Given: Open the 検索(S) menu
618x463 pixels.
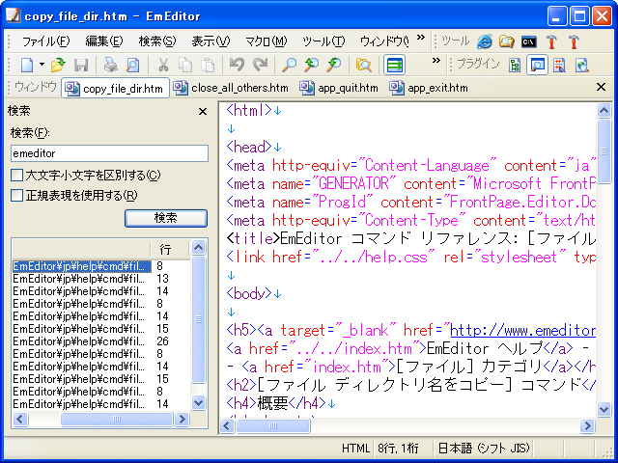Looking at the screenshot, I should click(156, 41).
